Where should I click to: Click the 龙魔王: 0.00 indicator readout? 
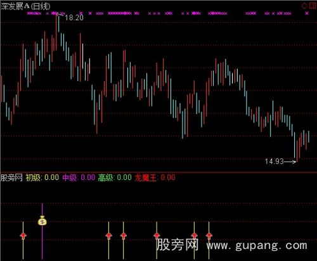[x=155, y=177]
